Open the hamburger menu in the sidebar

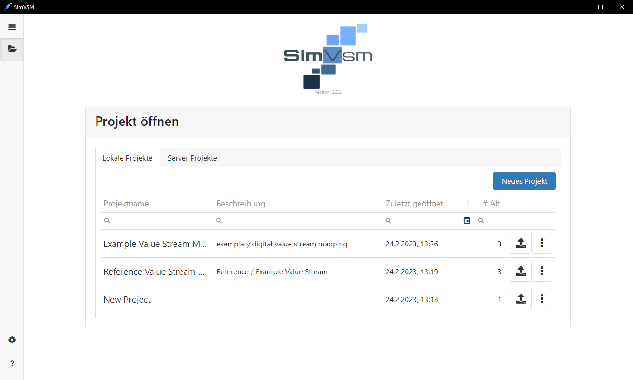(12, 27)
